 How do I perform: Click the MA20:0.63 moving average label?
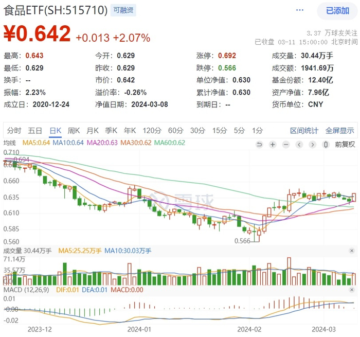102,143
